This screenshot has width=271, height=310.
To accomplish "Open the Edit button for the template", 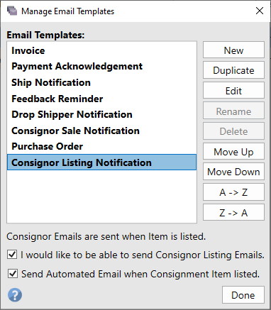I will coord(233,91).
